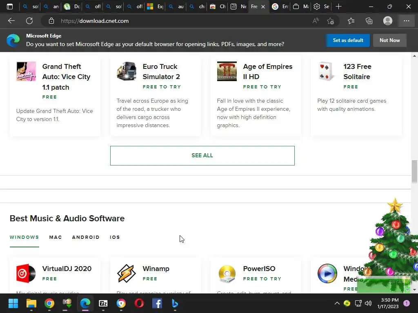Click the SEE ALL games button
The width and height of the screenshot is (418, 313).
[x=202, y=155]
